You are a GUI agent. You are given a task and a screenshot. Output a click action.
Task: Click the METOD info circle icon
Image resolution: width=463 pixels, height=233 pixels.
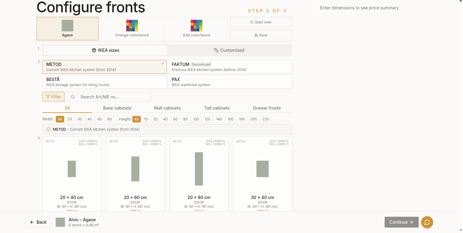coord(49,129)
